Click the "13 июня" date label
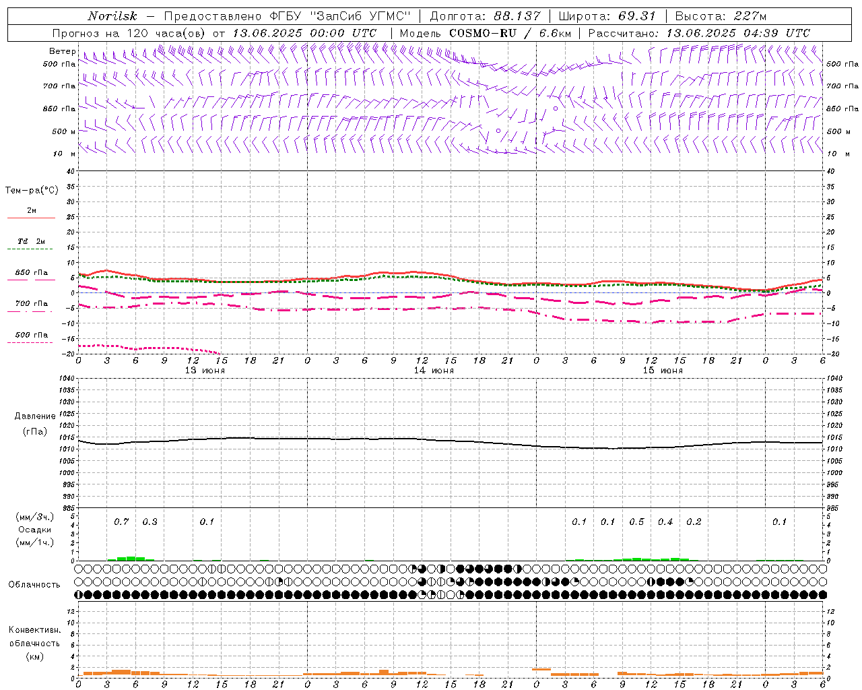Screen dimensions: 862x690 coord(205,371)
